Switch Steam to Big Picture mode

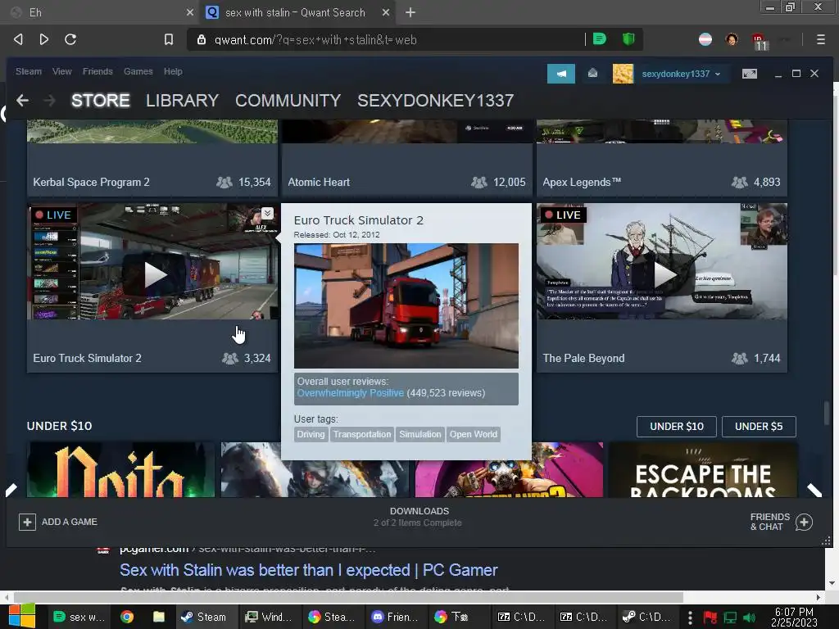point(750,74)
